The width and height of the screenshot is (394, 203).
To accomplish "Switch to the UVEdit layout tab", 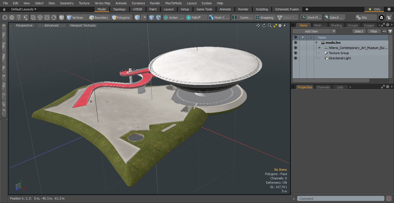I will [138, 9].
